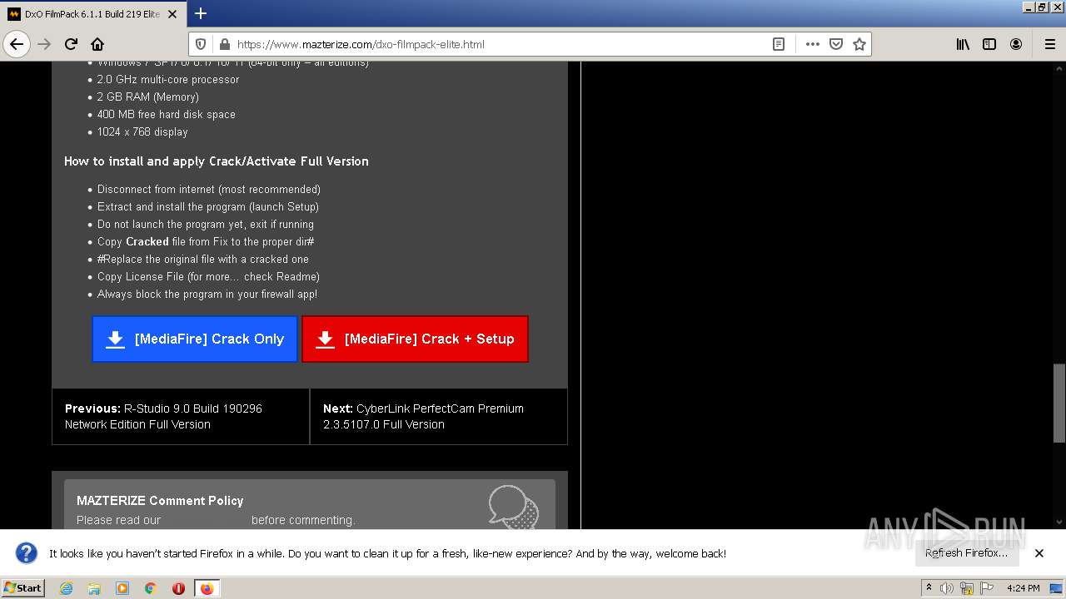Reload the current page
Image resolution: width=1066 pixels, height=599 pixels.
click(x=71, y=44)
